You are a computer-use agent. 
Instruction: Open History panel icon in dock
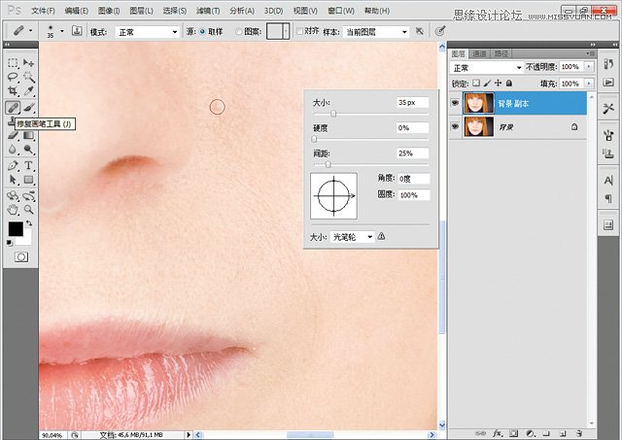(608, 63)
